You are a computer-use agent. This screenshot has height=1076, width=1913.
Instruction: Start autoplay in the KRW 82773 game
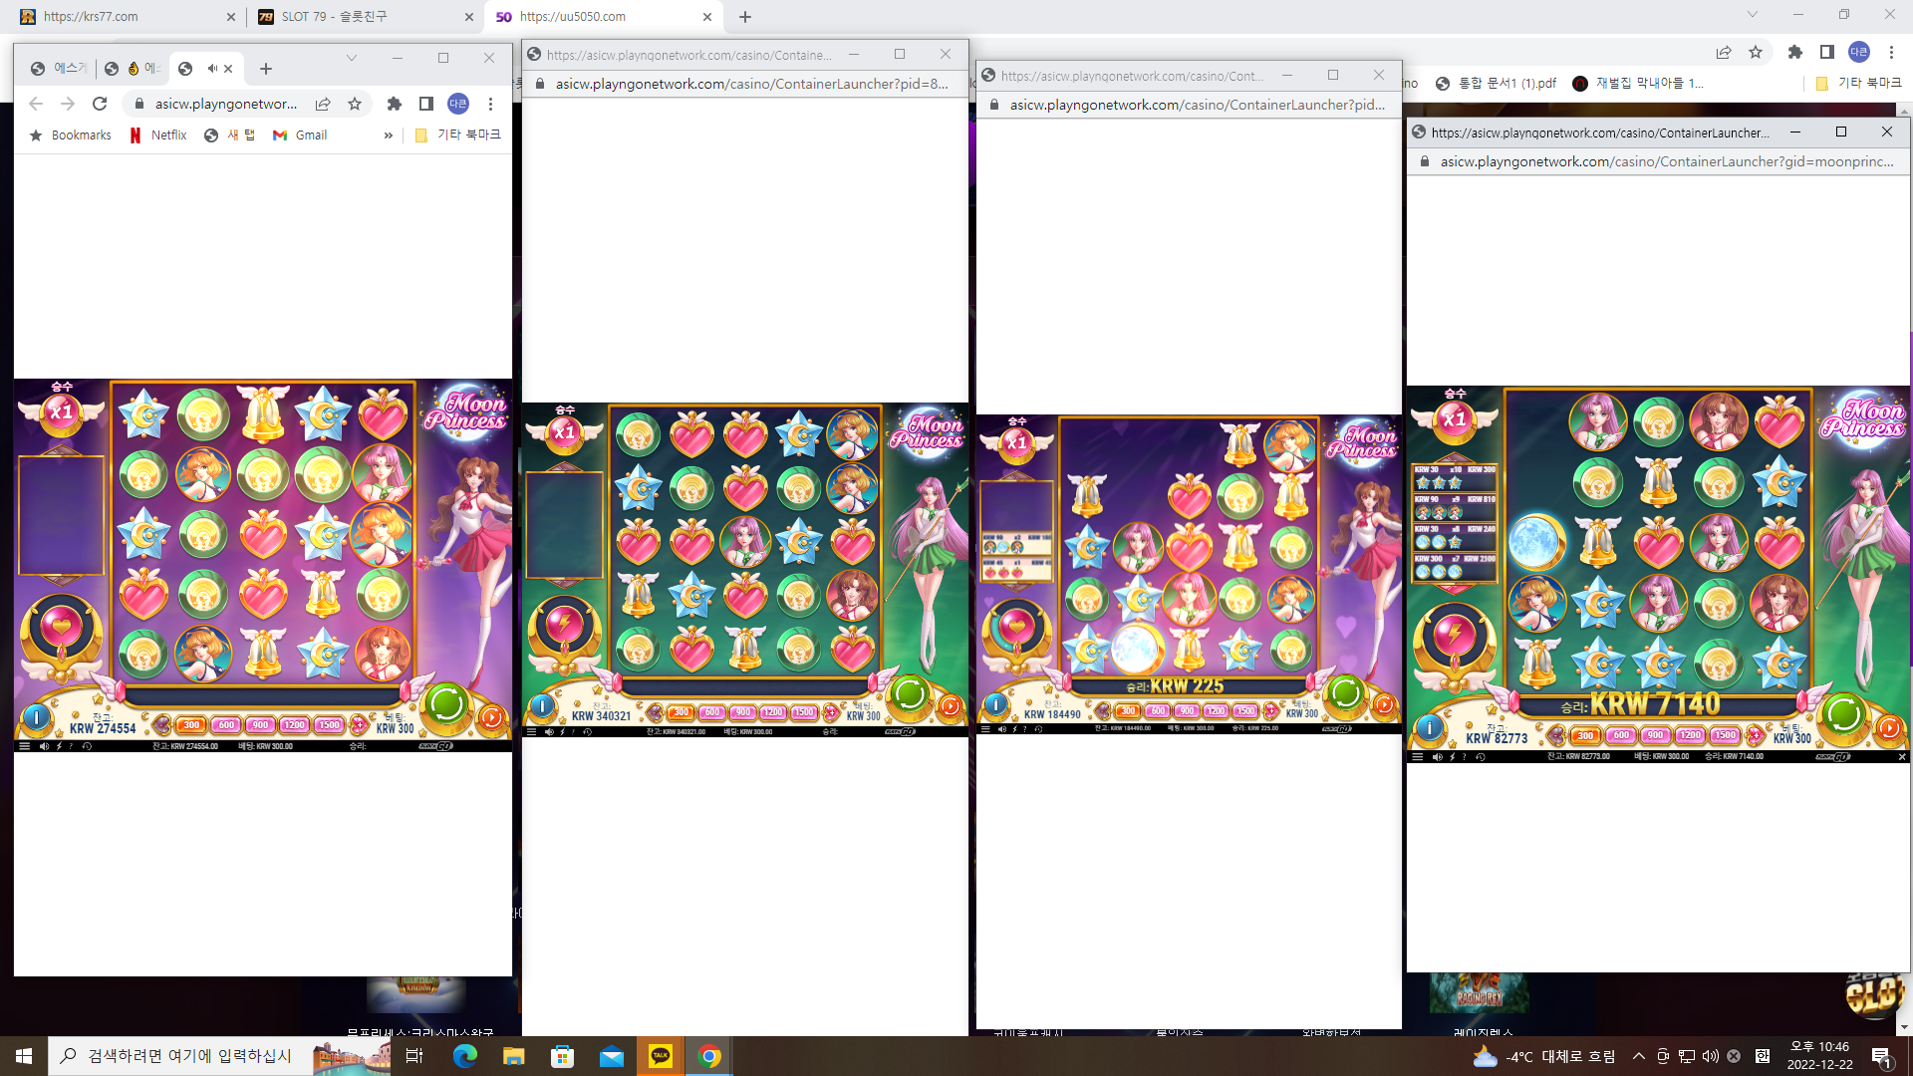coord(1889,728)
